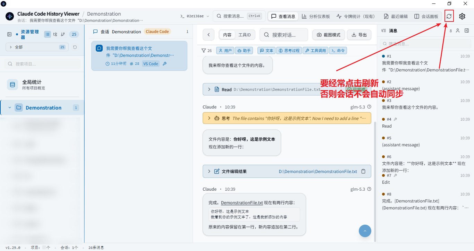Image resolution: width=474 pixels, height=251 pixels.
Task: Expand the 文件编辑结果 block
Action: 209,171
